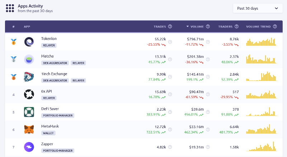Click the $19.31m volume value
The image size is (287, 157).
click(196, 147)
